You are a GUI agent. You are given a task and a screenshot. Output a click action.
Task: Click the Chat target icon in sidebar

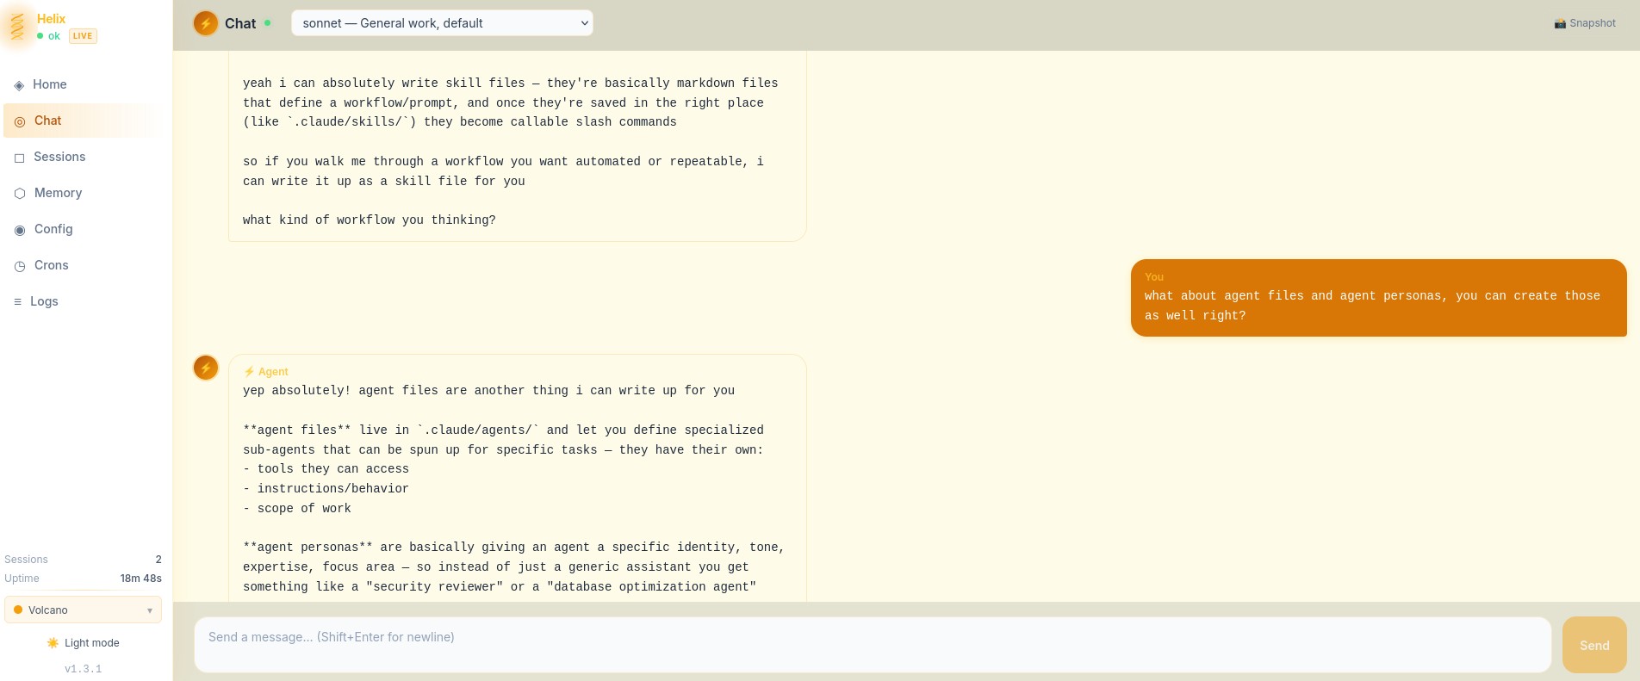coord(20,121)
